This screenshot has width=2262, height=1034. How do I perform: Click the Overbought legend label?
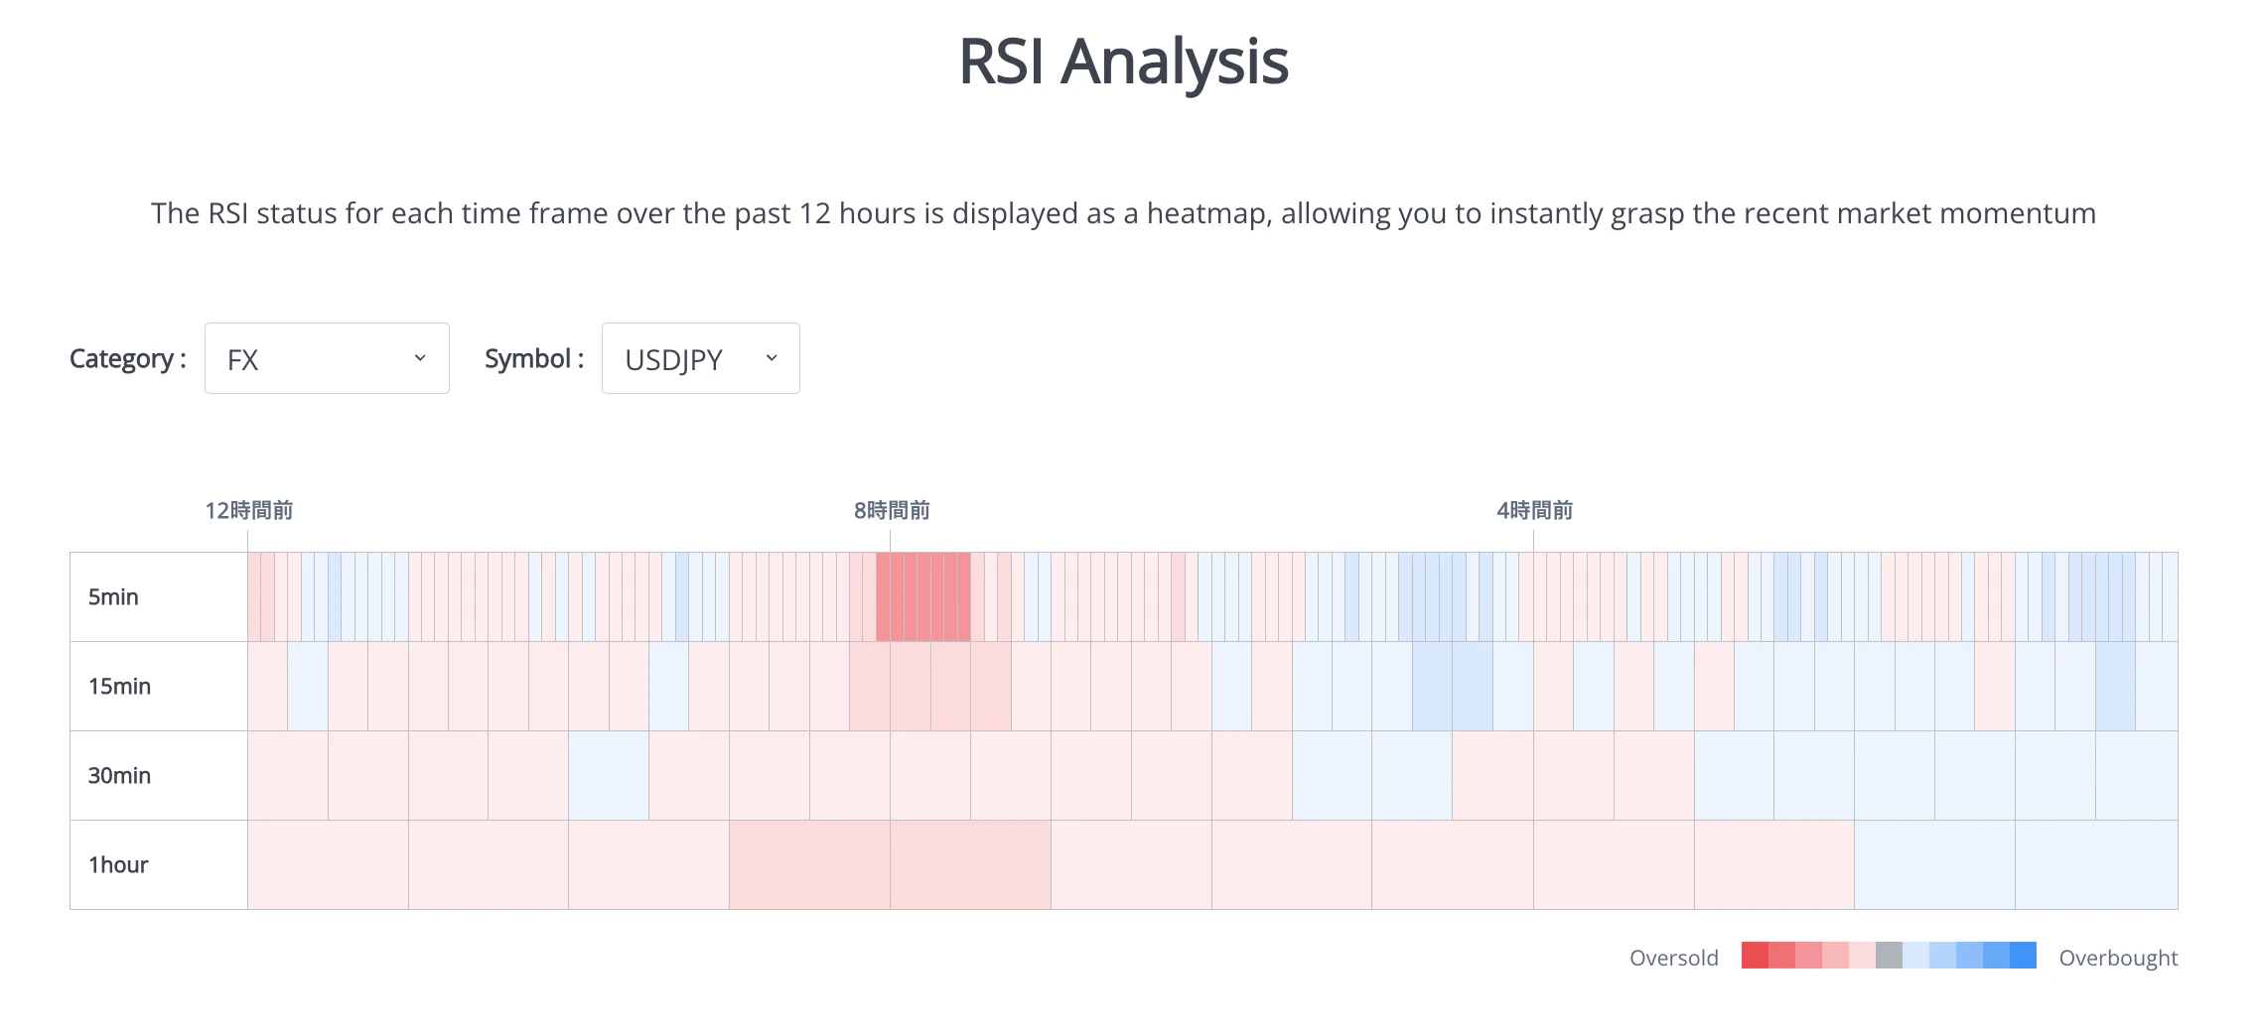point(2117,957)
